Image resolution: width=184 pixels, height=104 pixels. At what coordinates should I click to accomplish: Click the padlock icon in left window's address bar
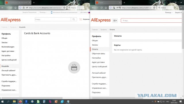pyautogui.click(x=24, y=8)
